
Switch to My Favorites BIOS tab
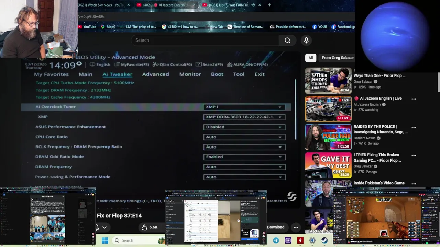[x=51, y=74]
